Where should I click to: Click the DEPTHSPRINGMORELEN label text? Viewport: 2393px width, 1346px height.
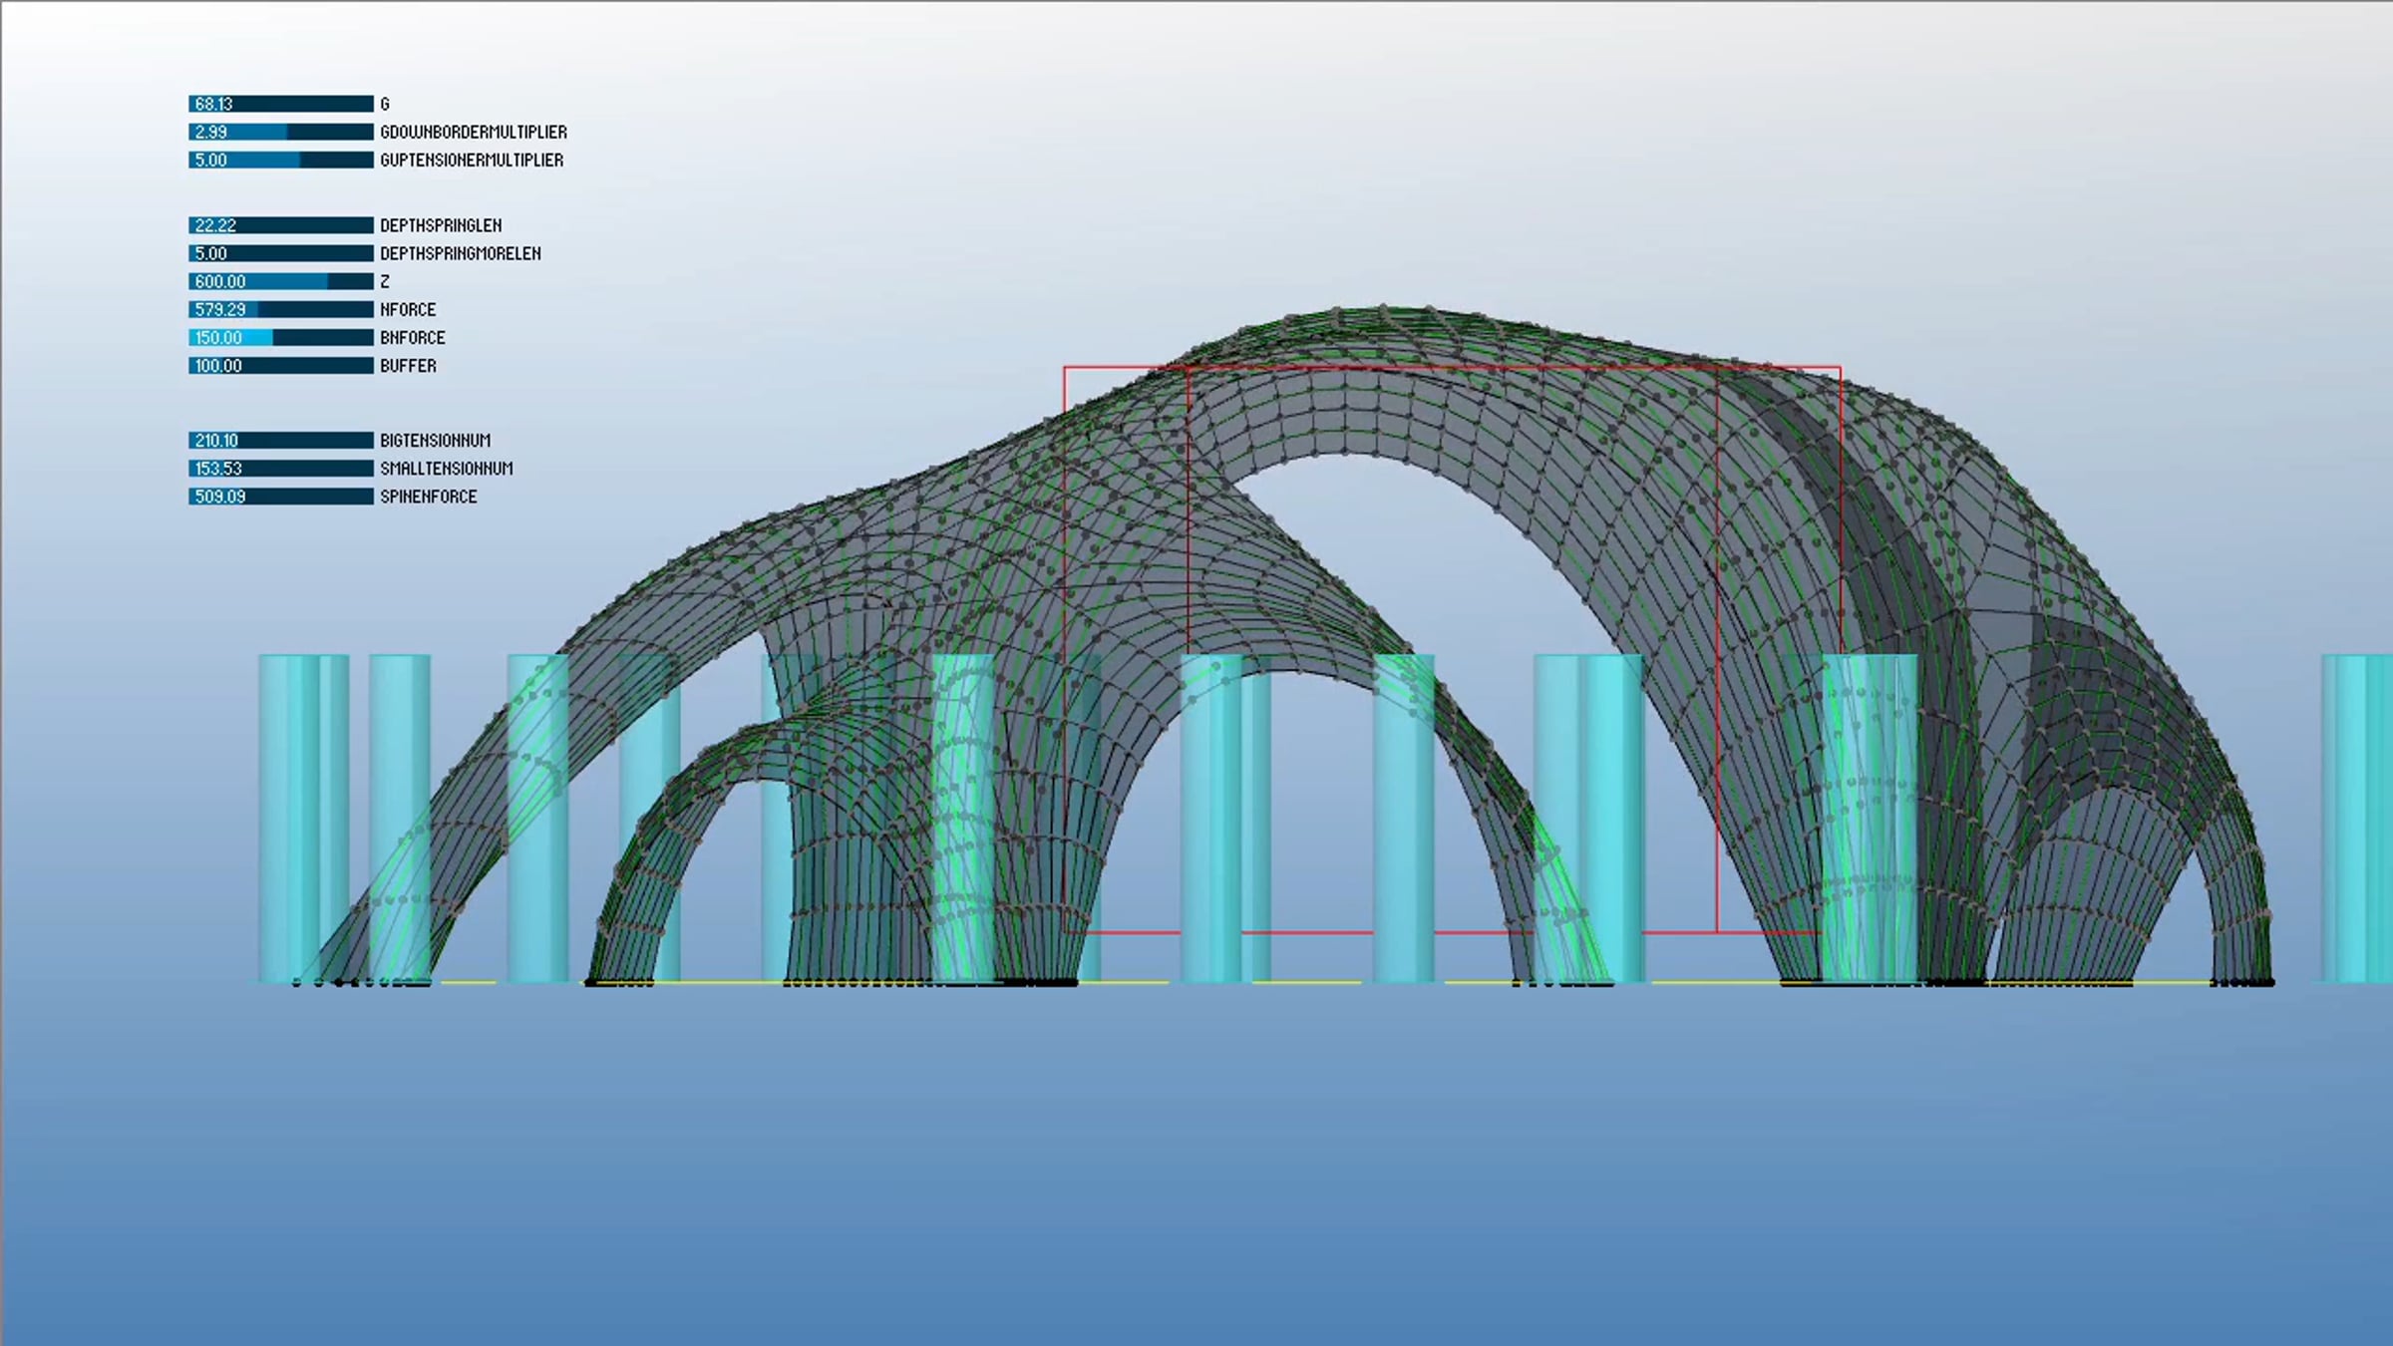(x=461, y=253)
